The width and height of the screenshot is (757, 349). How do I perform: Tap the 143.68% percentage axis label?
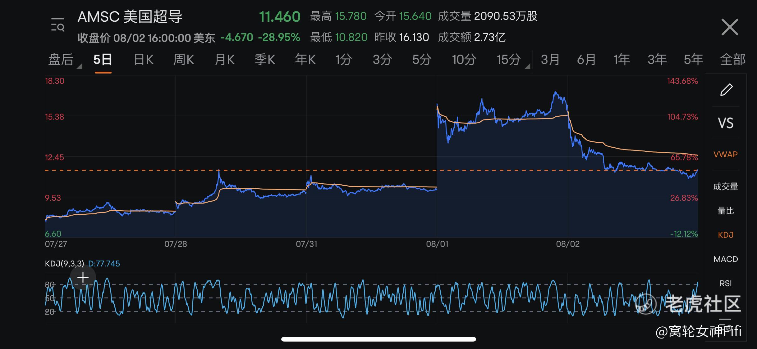(x=682, y=81)
